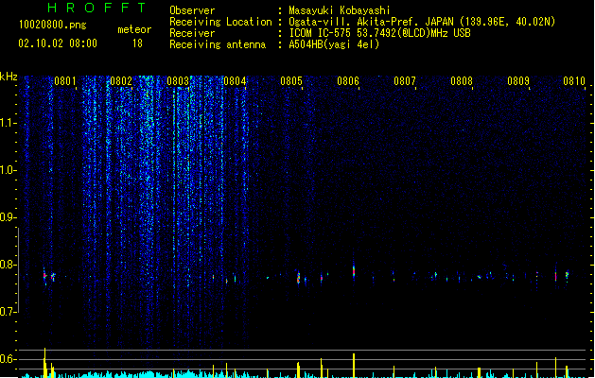Screen dimensions: 595x378
Task: Click the 0.7 kHz axis label
Action: pos(8,312)
